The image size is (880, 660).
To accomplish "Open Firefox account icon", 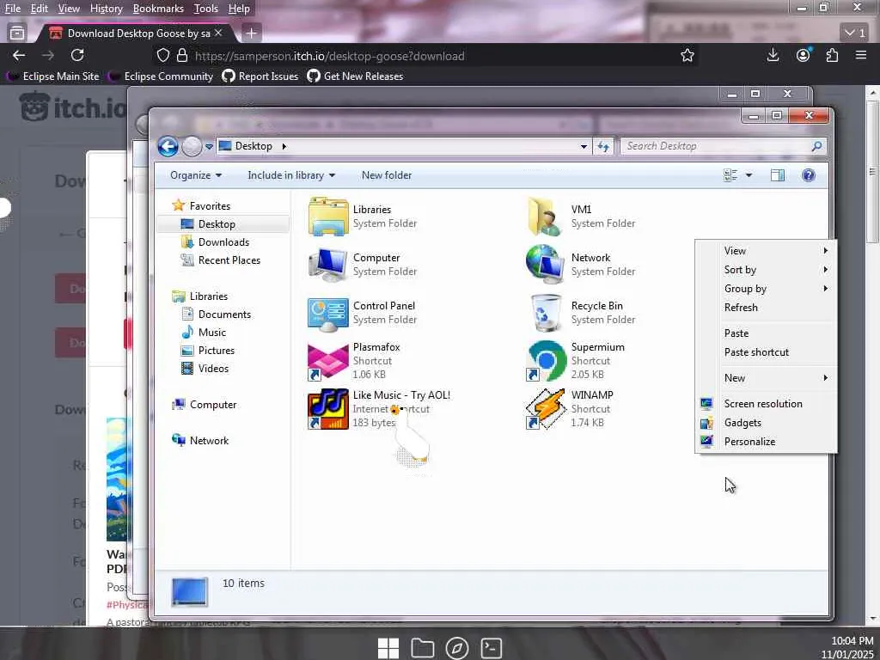I will click(x=804, y=55).
